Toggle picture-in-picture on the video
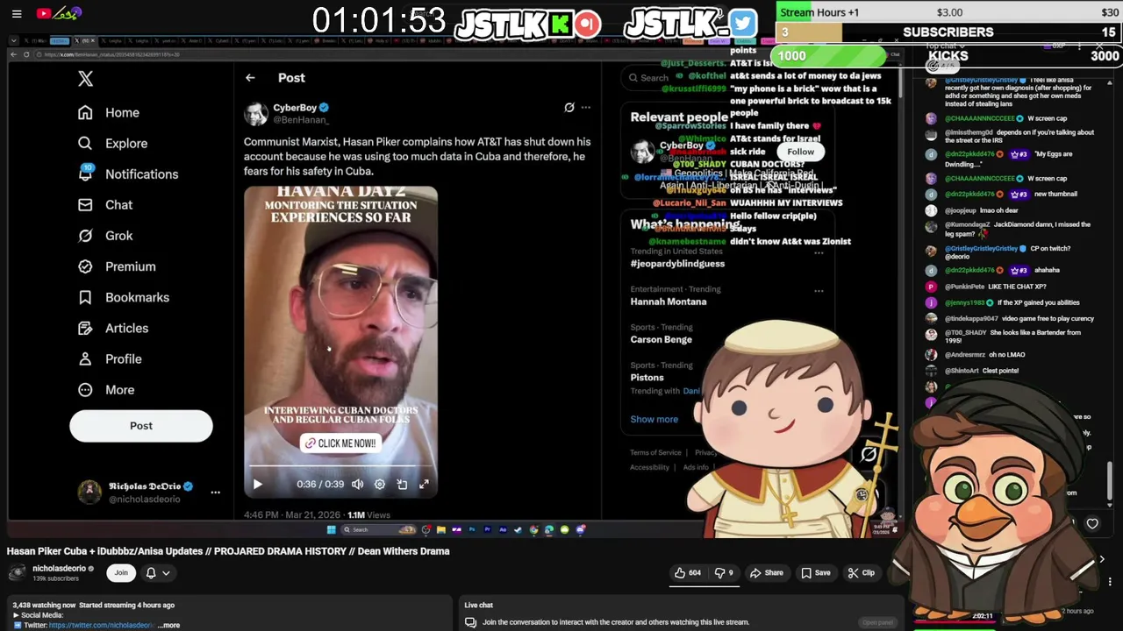The width and height of the screenshot is (1123, 631). tap(402, 484)
